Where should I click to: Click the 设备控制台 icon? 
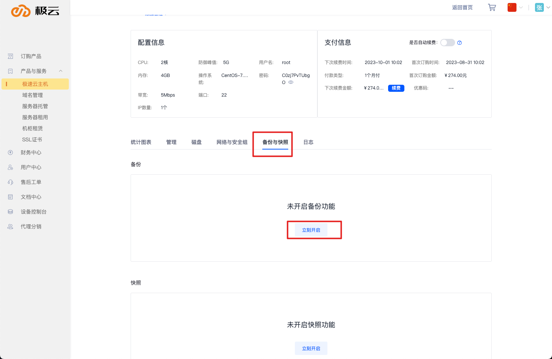[x=10, y=212]
